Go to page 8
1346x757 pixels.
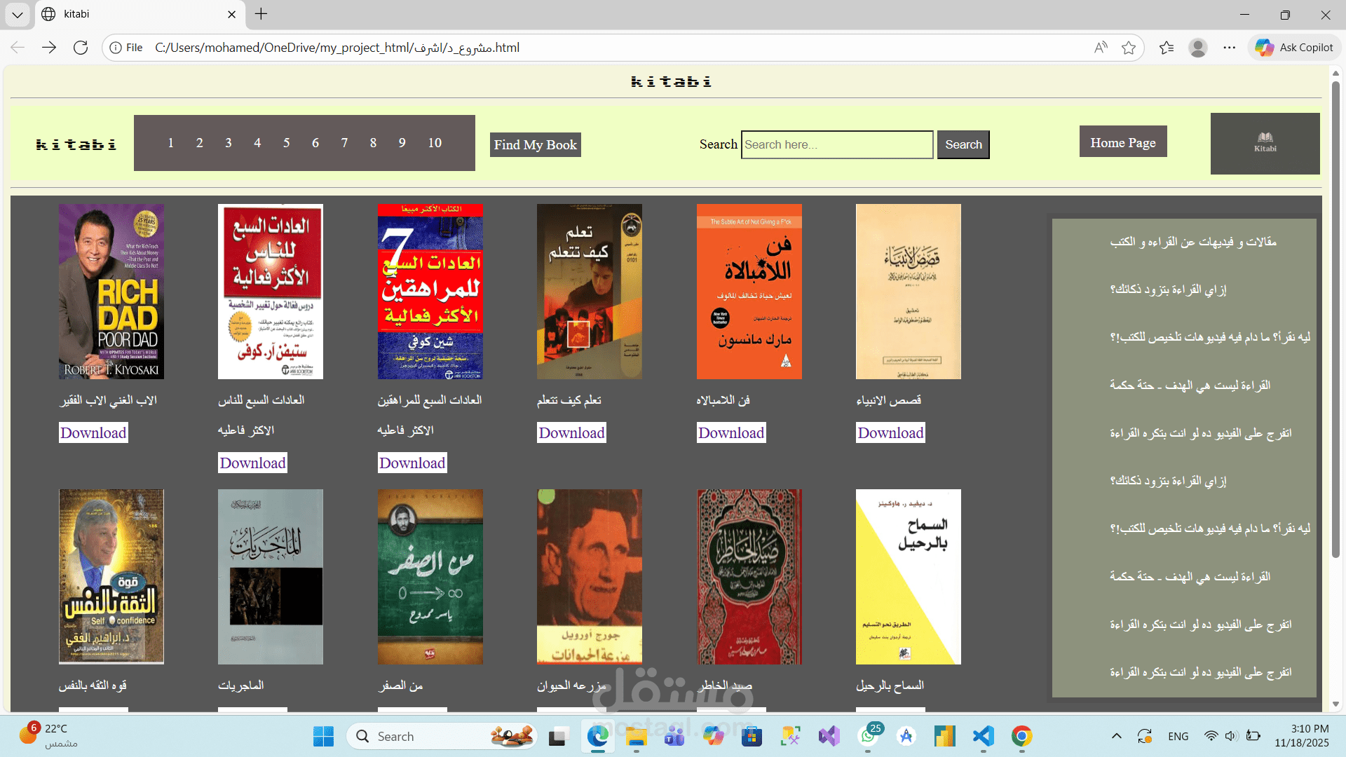(x=373, y=143)
